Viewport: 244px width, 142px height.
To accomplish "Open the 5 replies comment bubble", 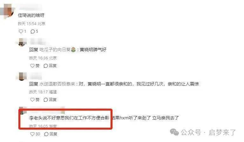I will pyautogui.click(x=32, y=31).
